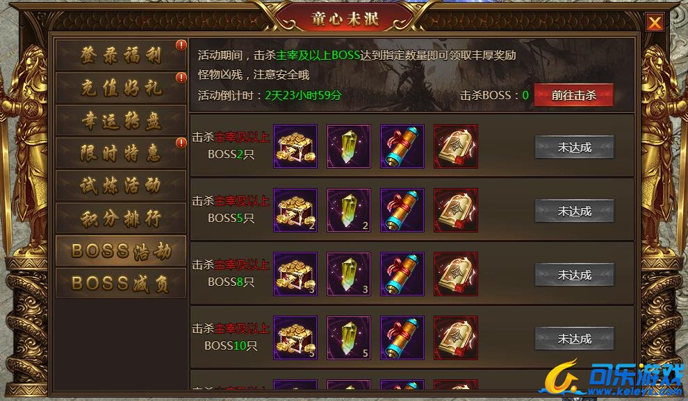The width and height of the screenshot is (688, 401).
Task: Click red talisman icon in BOSS8 row
Action: tap(456, 274)
